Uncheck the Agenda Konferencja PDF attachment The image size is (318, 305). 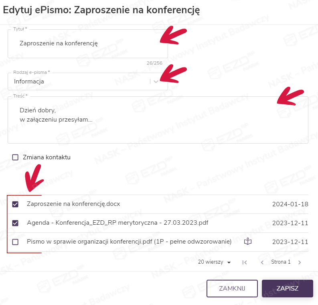click(x=16, y=223)
